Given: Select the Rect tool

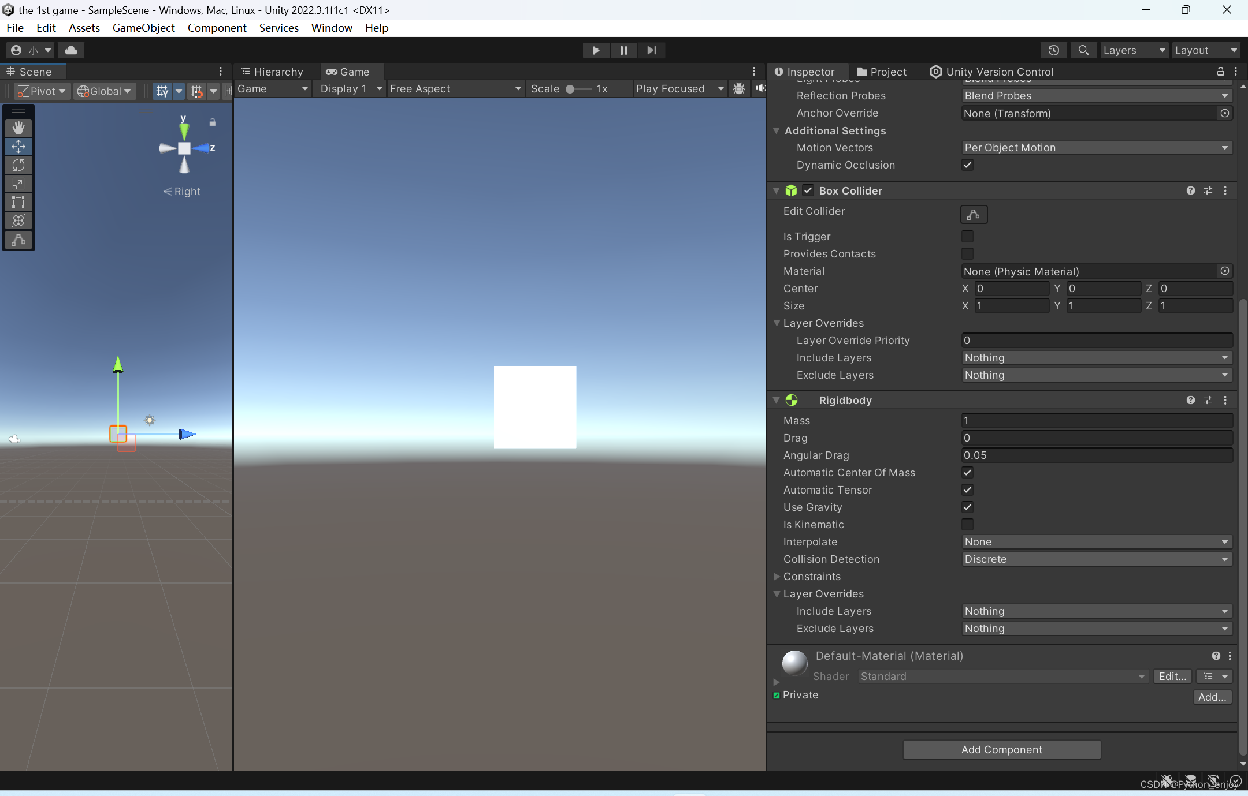Looking at the screenshot, I should click(18, 201).
